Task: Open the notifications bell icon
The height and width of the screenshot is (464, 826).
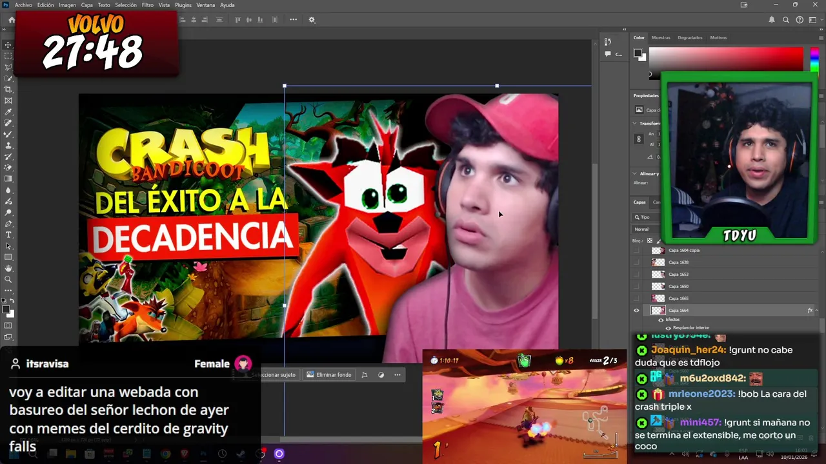Action: click(x=772, y=20)
